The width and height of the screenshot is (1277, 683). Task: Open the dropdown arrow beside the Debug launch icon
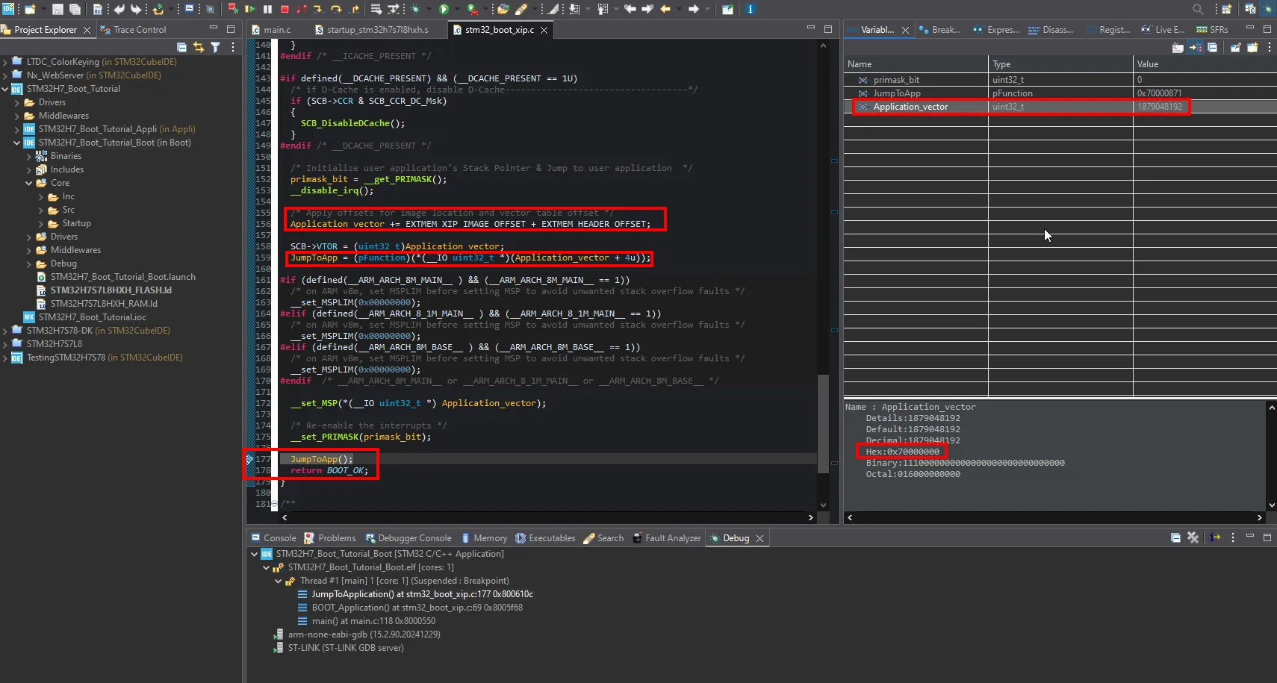click(x=429, y=9)
